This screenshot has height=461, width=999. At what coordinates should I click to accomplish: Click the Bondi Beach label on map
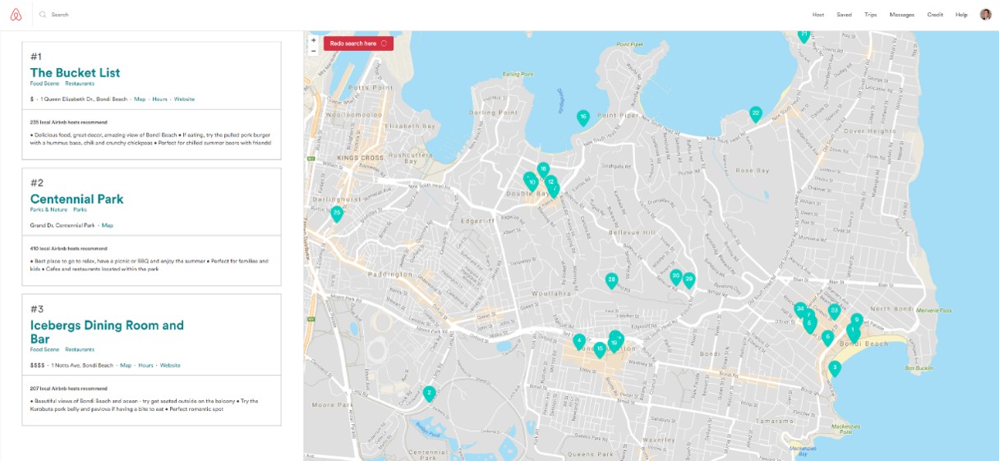click(x=865, y=343)
